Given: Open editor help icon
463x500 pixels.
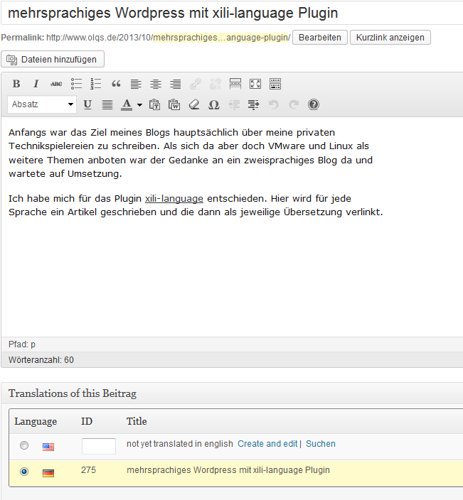Looking at the screenshot, I should pos(314,104).
